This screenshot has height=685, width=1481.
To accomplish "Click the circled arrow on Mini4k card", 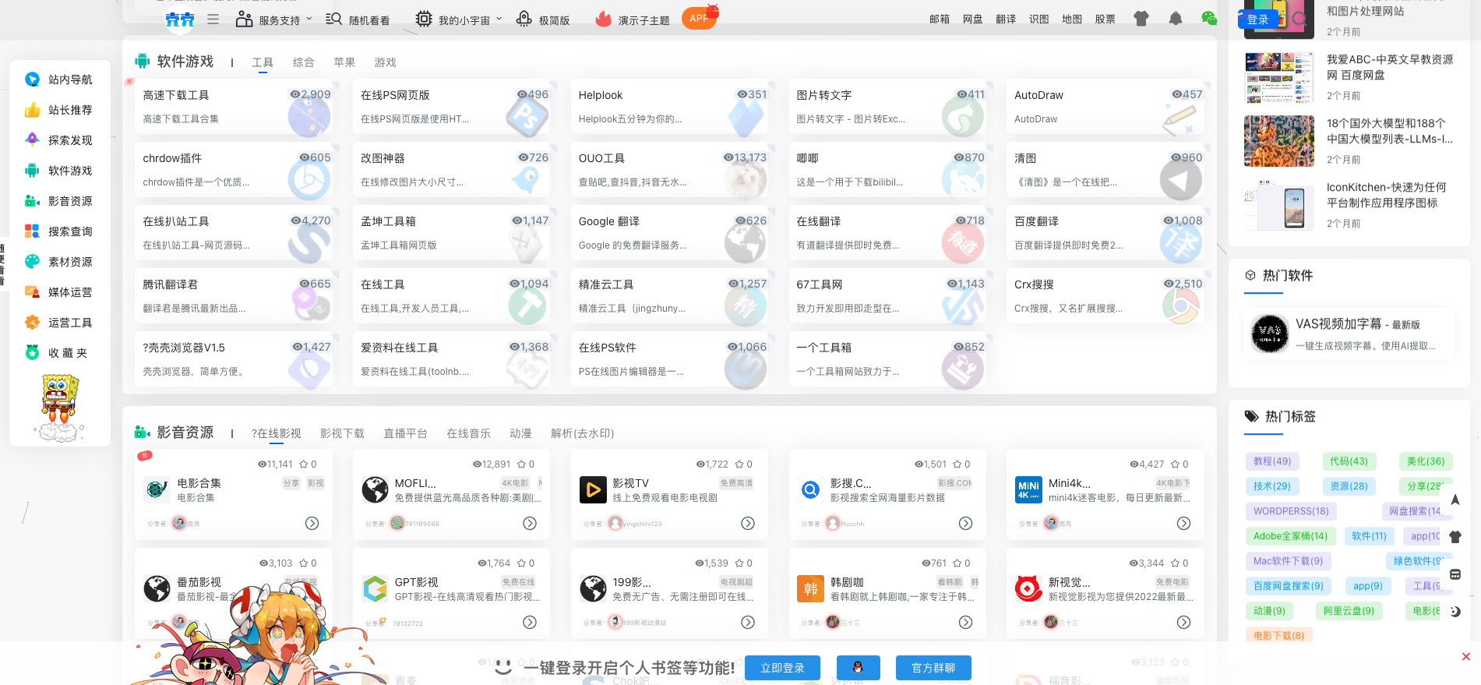I will [x=1183, y=524].
